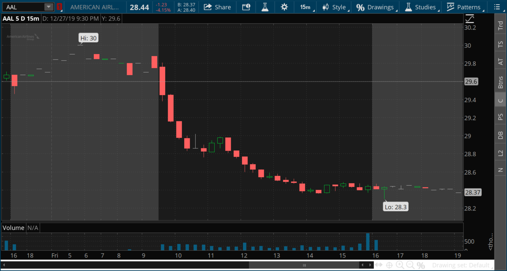
Task: Click the Studies flask icon
Action: pos(409,7)
